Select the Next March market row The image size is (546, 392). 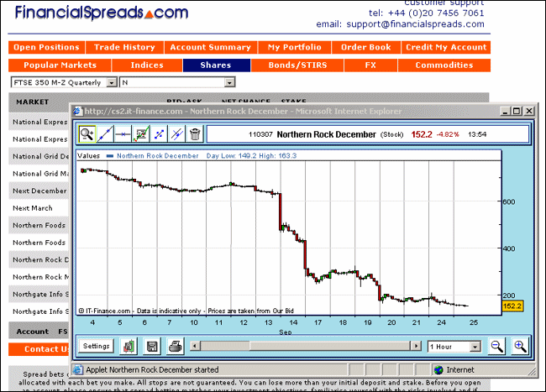[x=39, y=208]
